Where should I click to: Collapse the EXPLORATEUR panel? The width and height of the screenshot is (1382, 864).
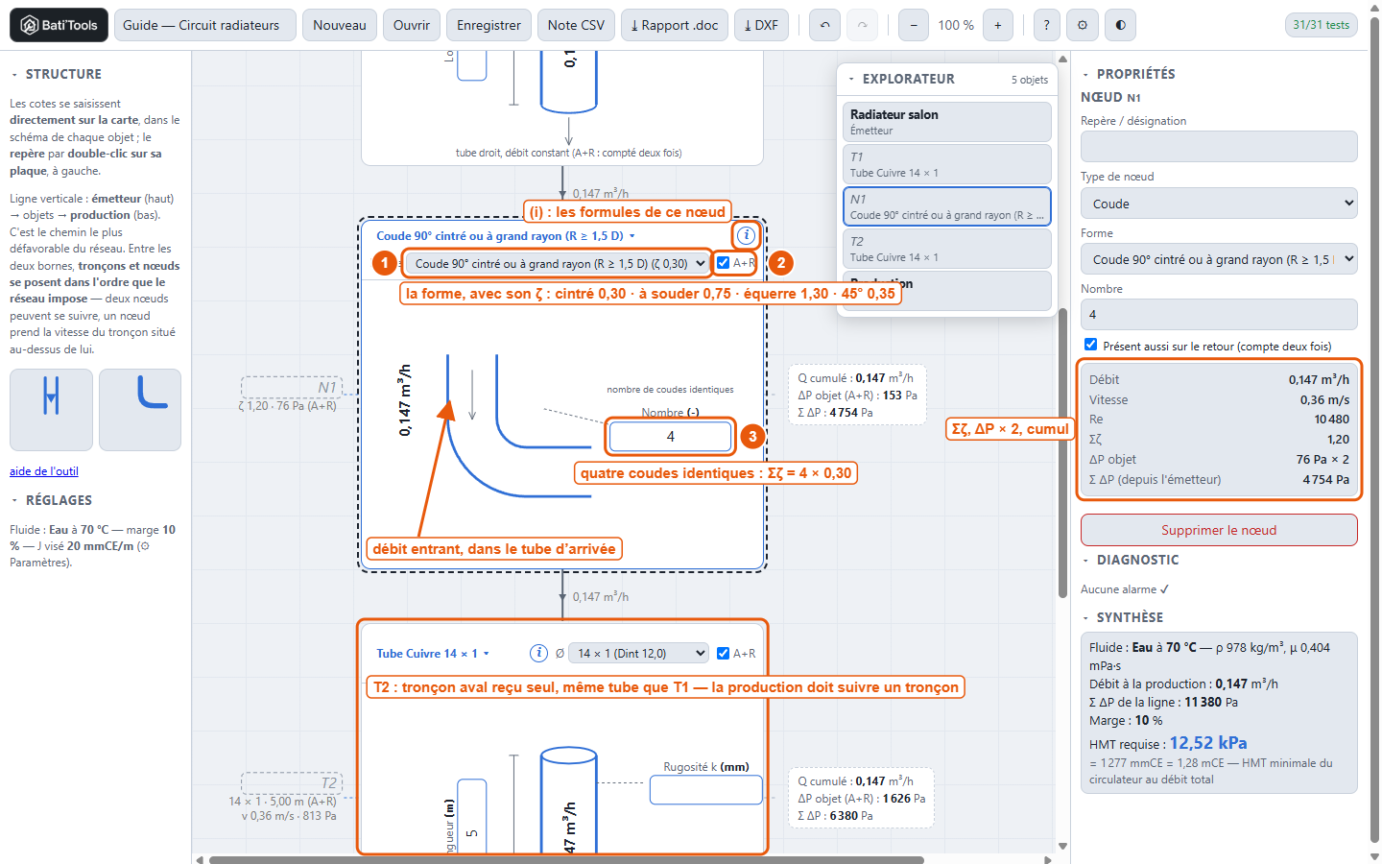point(902,79)
